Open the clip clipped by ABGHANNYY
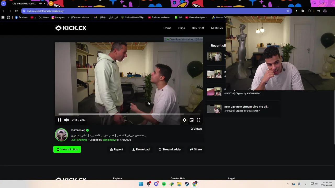This screenshot has width=335, height=188. (214, 91)
